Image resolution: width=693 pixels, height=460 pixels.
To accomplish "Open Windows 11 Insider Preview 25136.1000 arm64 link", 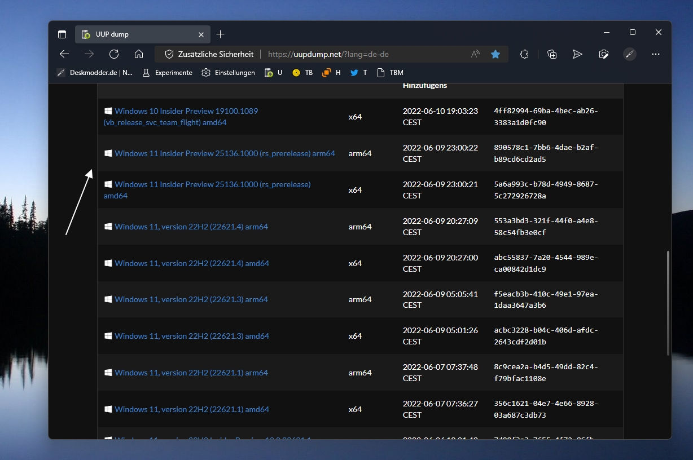I will [x=225, y=153].
